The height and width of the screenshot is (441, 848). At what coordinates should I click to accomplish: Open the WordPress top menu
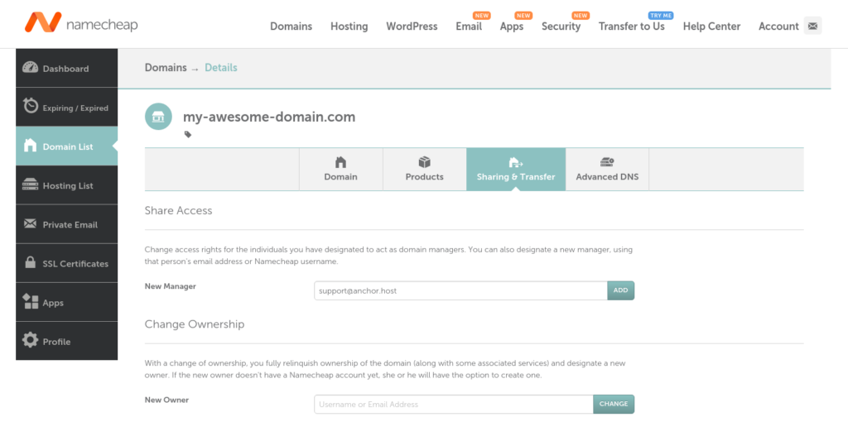coord(412,26)
